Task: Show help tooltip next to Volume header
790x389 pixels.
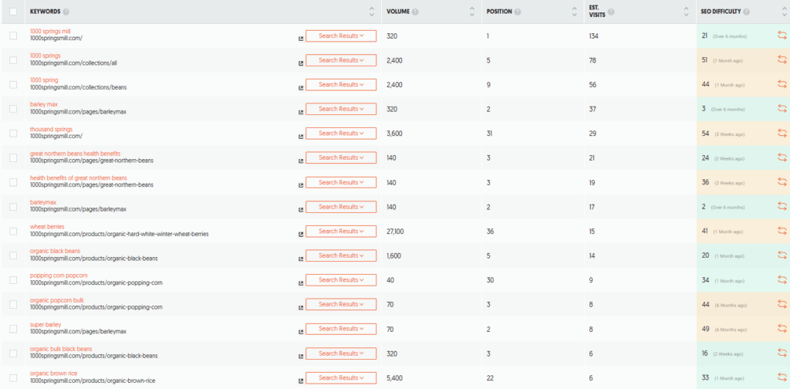Action: tap(415, 12)
